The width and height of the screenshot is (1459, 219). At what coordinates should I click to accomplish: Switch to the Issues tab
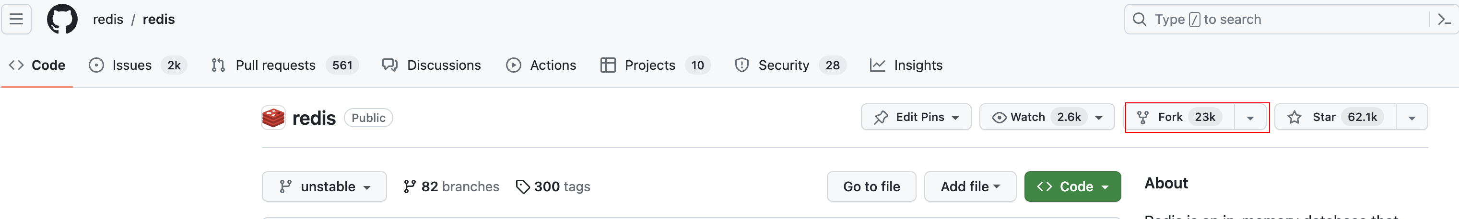coord(131,66)
